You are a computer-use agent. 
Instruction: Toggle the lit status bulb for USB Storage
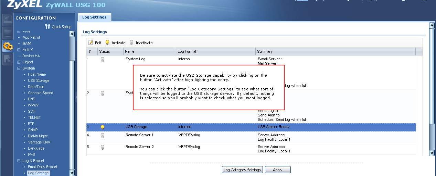click(102, 127)
